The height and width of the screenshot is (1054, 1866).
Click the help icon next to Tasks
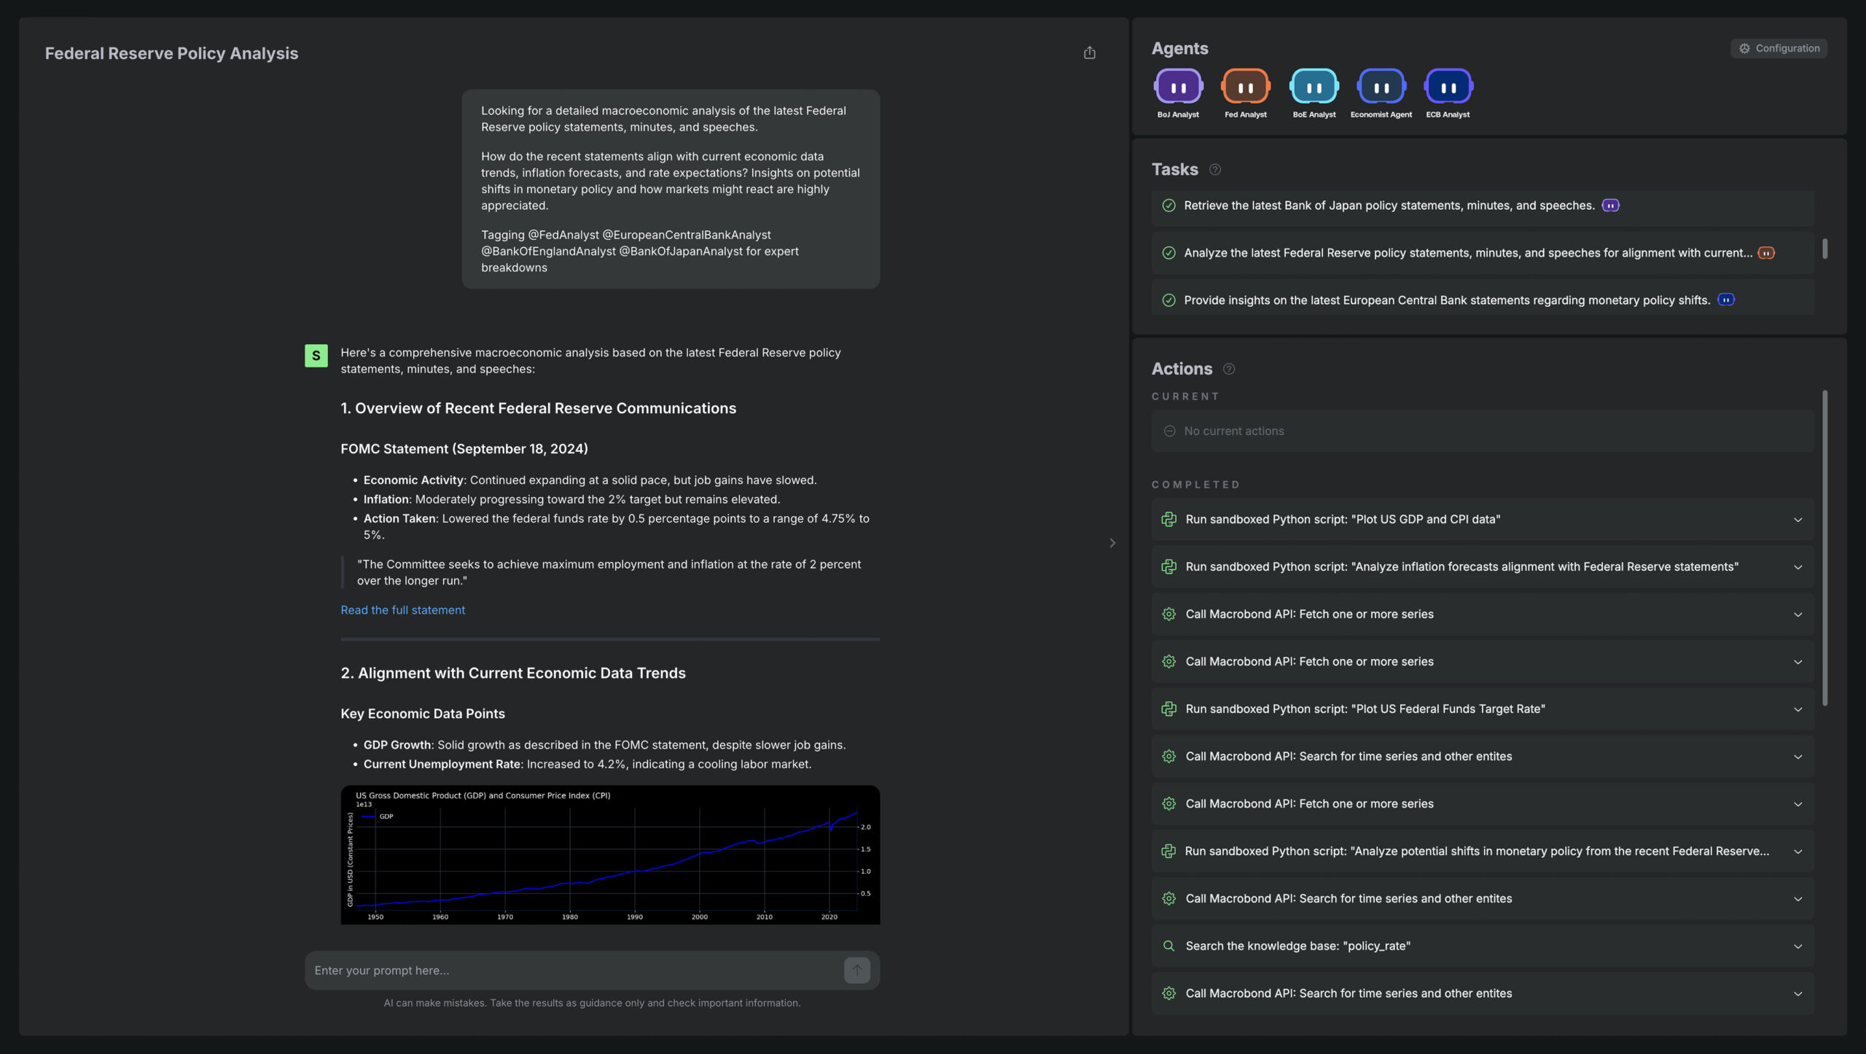tap(1214, 169)
